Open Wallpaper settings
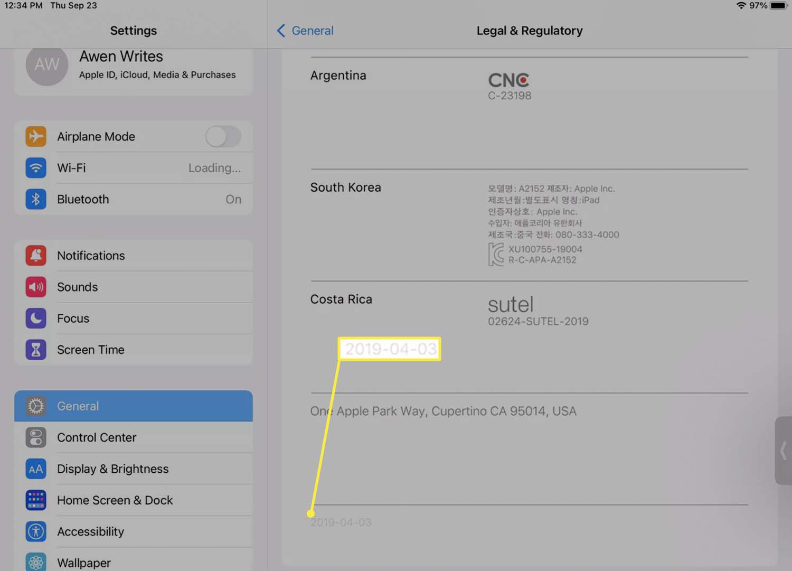 pos(84,563)
